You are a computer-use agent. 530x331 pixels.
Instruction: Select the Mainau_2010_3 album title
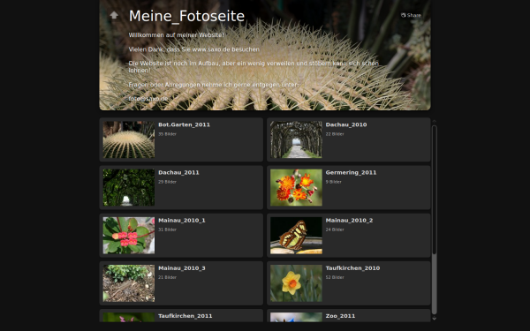181,268
